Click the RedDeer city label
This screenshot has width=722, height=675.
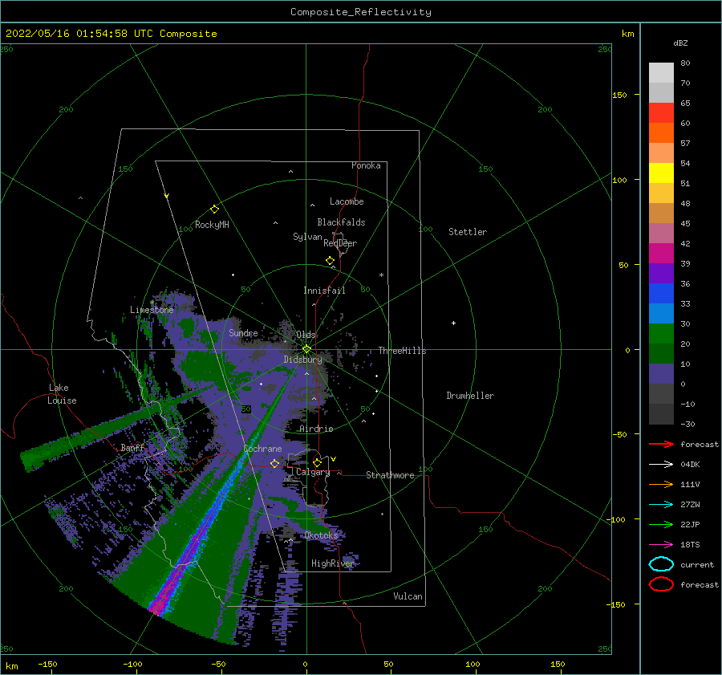pos(340,243)
